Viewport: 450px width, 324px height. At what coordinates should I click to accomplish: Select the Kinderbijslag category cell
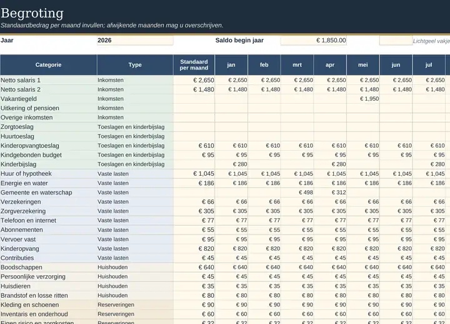(49, 165)
